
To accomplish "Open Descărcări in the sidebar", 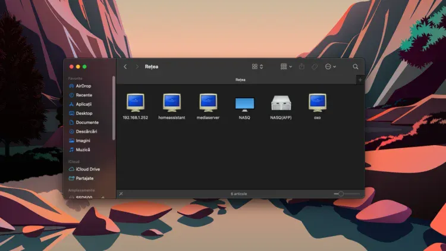I will tap(86, 131).
